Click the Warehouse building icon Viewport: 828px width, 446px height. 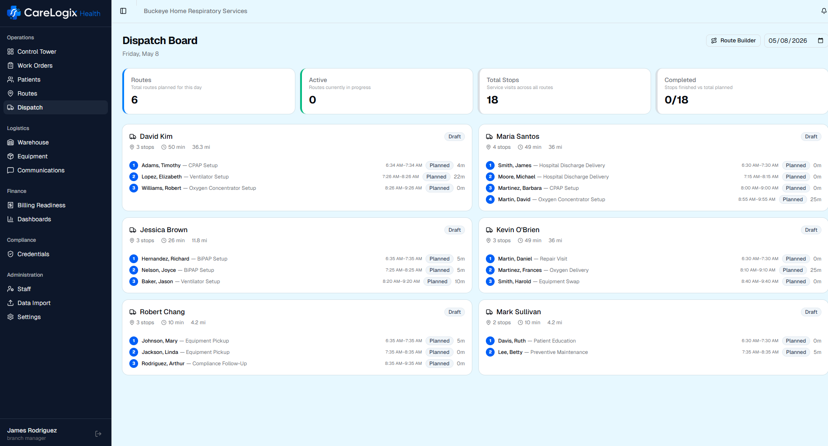pyautogui.click(x=10, y=142)
